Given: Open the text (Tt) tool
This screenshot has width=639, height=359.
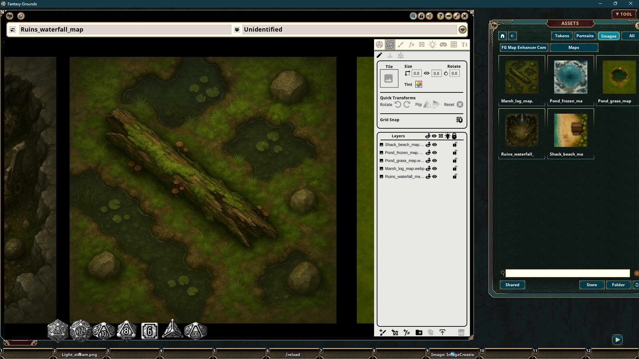Looking at the screenshot, I should 465,44.
